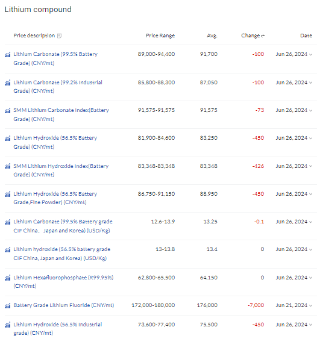Open Lithium Hydroxide (56.5% Industrial grade) link
The image size is (317, 339).
click(x=58, y=328)
